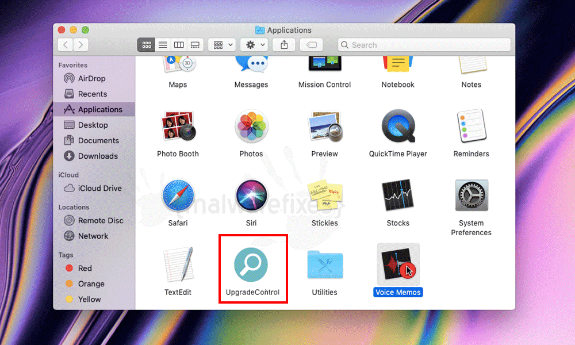
Task: Go back with the left arrow button
Action: tap(66, 45)
